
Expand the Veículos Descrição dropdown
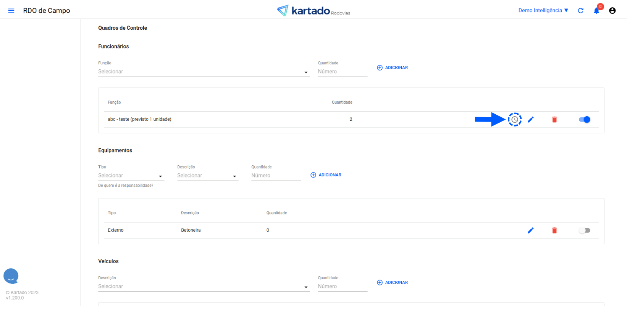(x=204, y=287)
